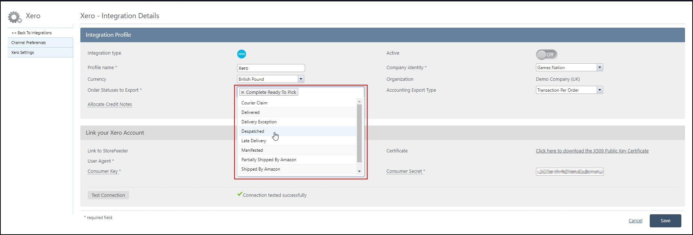Open Channel Preferences in sidebar

40,43
